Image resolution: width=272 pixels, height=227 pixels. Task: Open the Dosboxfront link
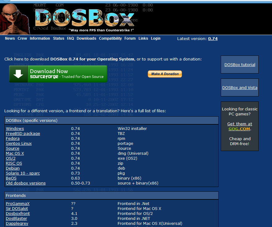18,214
